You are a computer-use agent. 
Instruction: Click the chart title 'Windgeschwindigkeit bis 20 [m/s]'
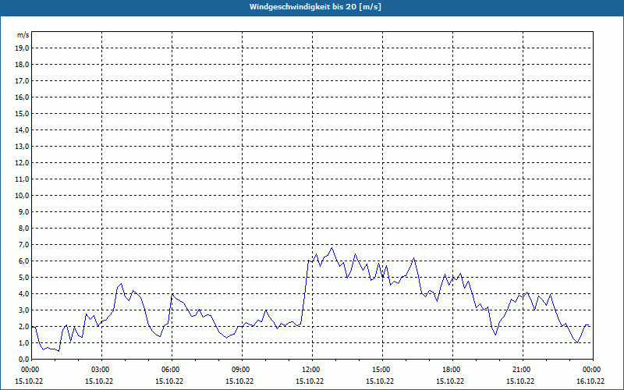point(315,7)
